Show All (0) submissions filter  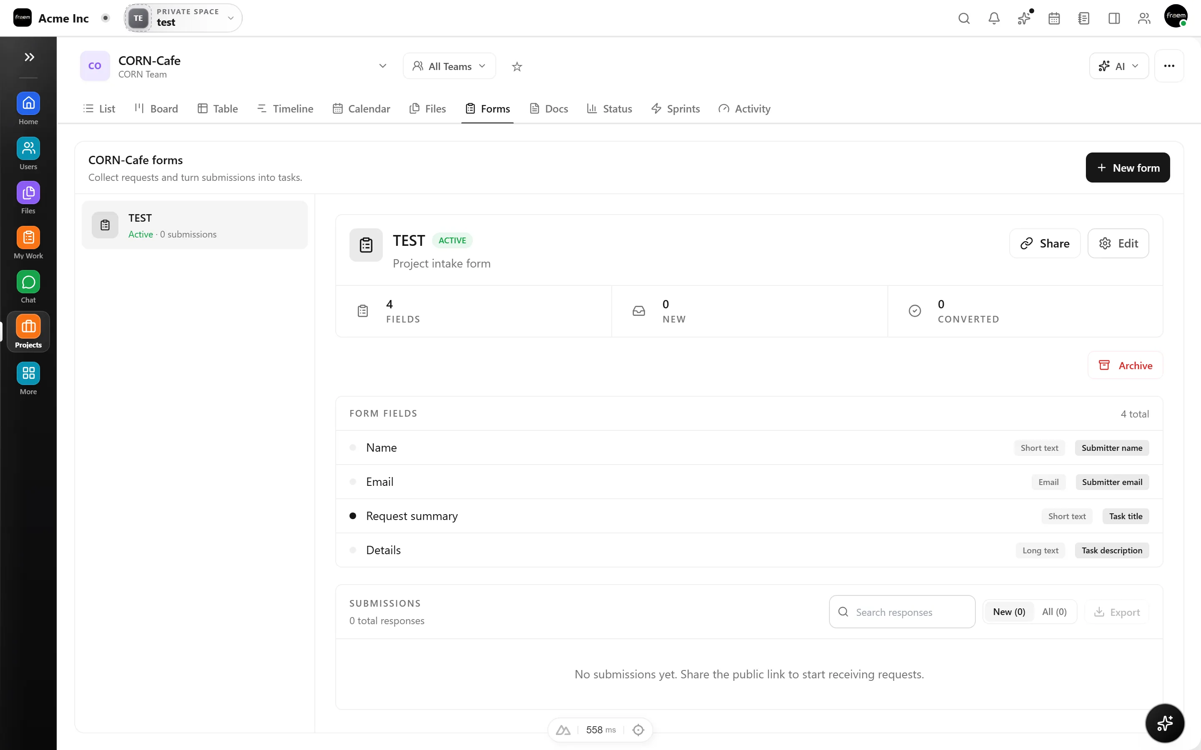point(1054,612)
